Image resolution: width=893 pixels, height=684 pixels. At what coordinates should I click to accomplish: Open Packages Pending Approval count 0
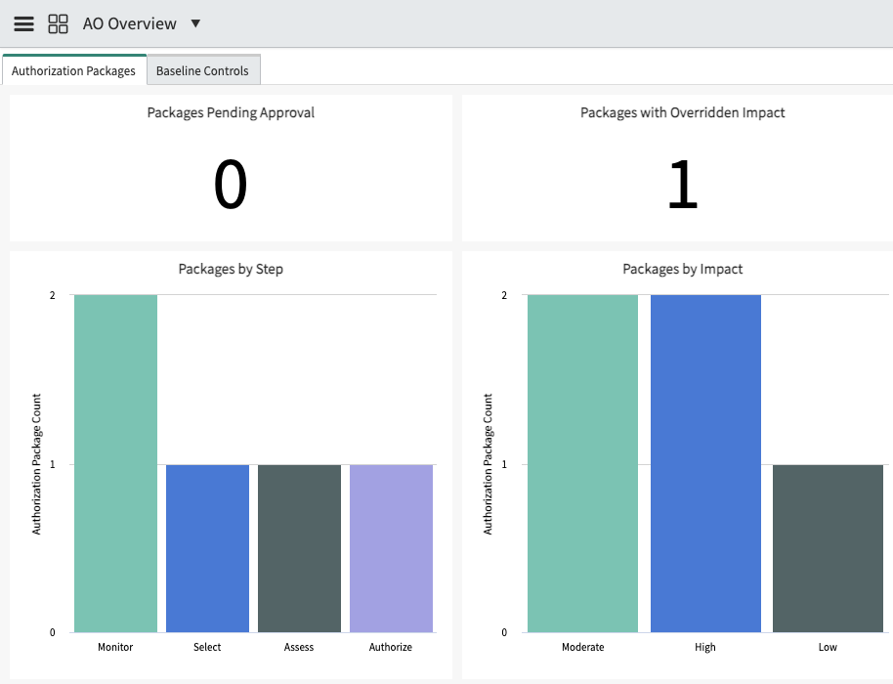[x=231, y=184]
